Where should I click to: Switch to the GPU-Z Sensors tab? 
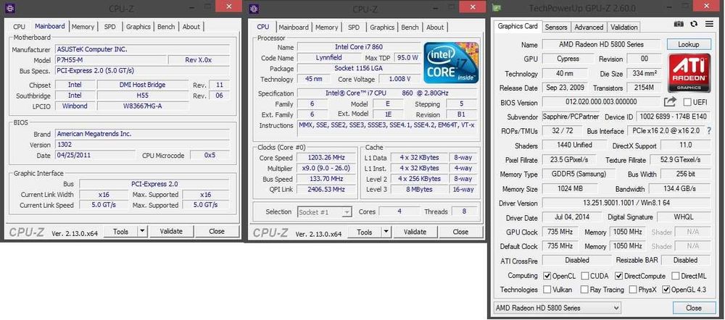[x=556, y=28]
